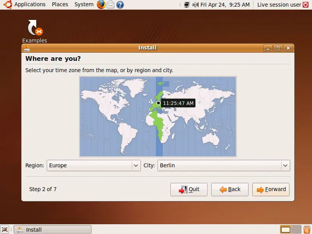Launch Firefox from the top panel
The width and height of the screenshot is (312, 234).
[x=101, y=5]
